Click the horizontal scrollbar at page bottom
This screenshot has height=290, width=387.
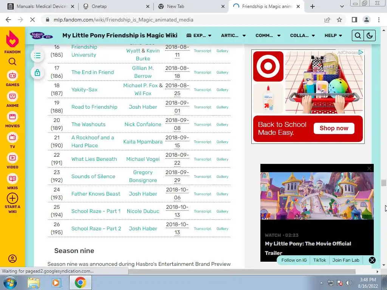coord(242,272)
